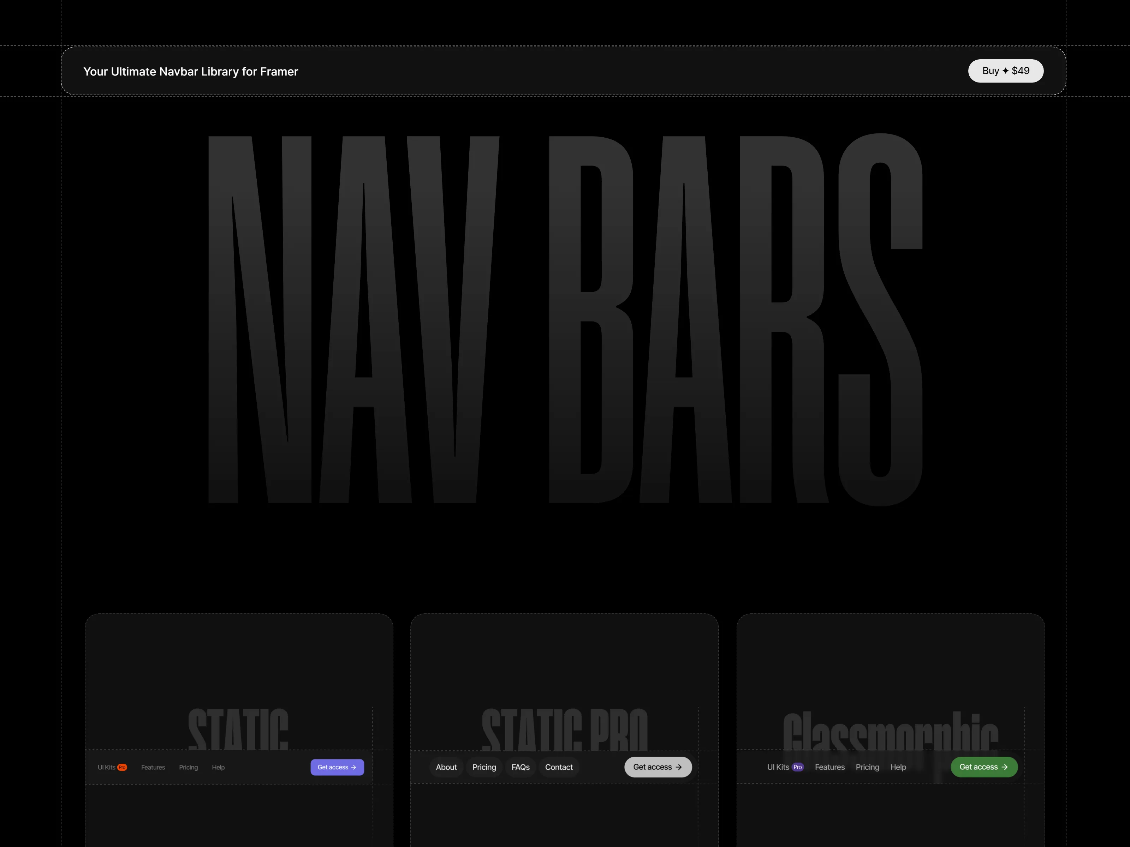
Task: Open FAQs in Static Pro navbar
Action: tap(521, 767)
